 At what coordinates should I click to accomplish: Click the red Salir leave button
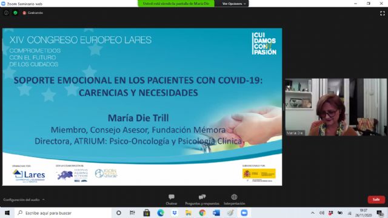376,199
